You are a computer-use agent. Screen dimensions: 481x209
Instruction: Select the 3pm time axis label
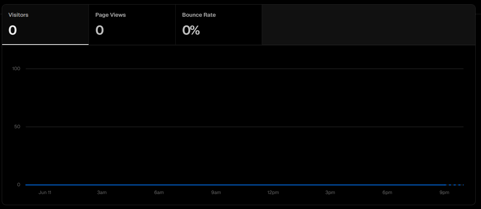point(330,193)
